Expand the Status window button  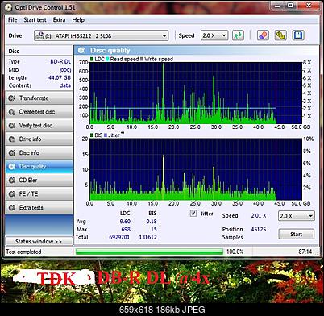[x=39, y=241]
